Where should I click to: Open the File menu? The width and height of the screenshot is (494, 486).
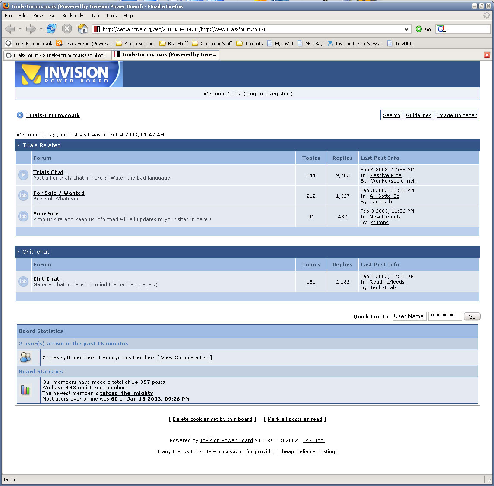pos(8,16)
